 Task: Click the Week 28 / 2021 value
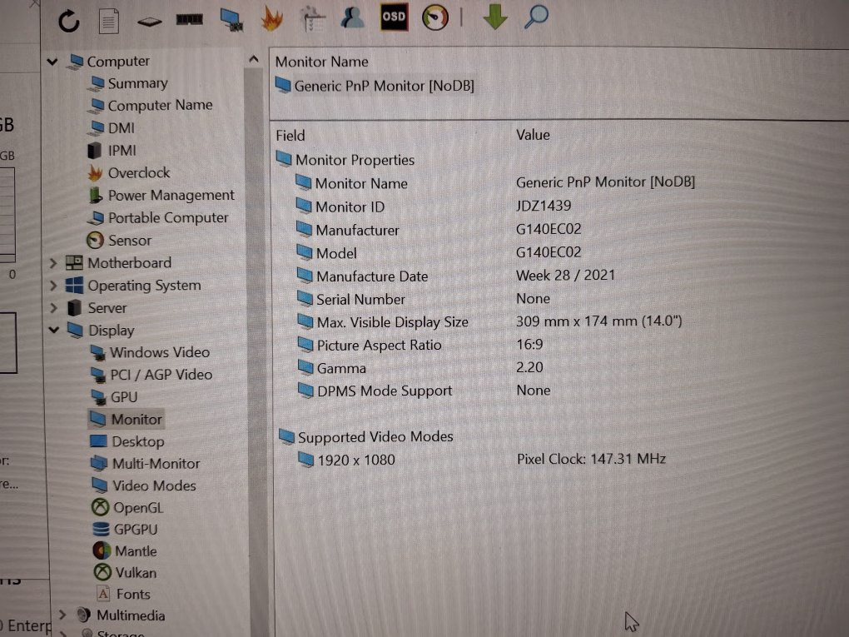pos(565,275)
